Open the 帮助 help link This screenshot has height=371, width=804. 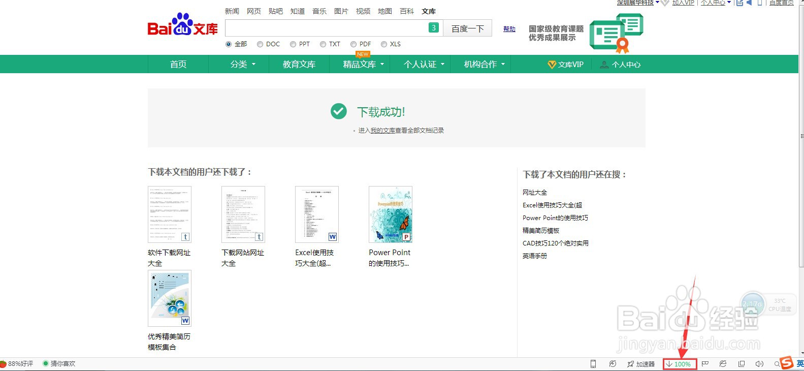pos(509,29)
